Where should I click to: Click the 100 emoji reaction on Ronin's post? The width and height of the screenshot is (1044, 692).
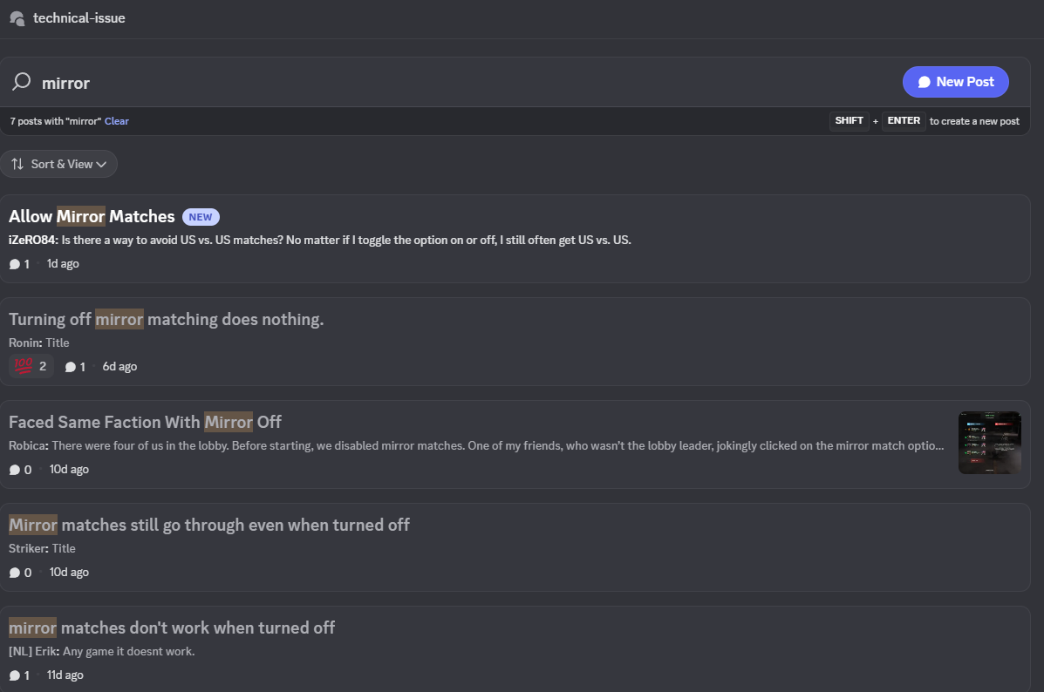(x=31, y=366)
